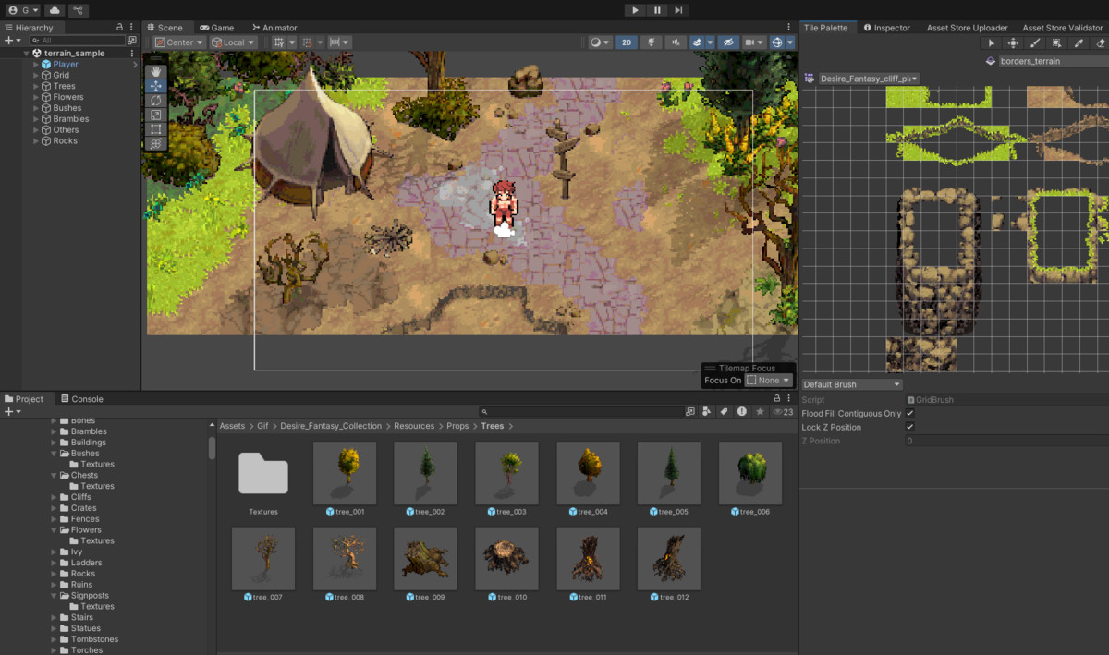Click the Hierarchy search field
This screenshot has height=655, width=1109.
(x=78, y=41)
